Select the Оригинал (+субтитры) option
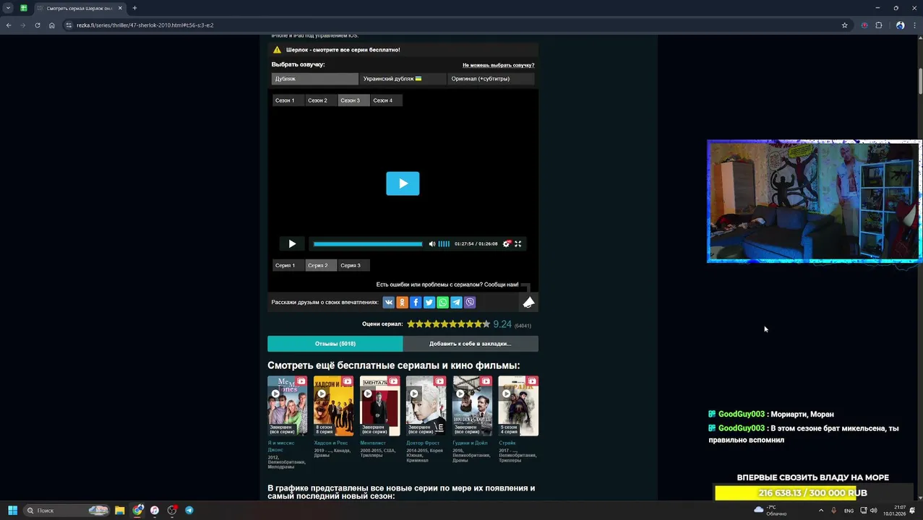Screen dimensions: 923x520 tap(490, 79)
